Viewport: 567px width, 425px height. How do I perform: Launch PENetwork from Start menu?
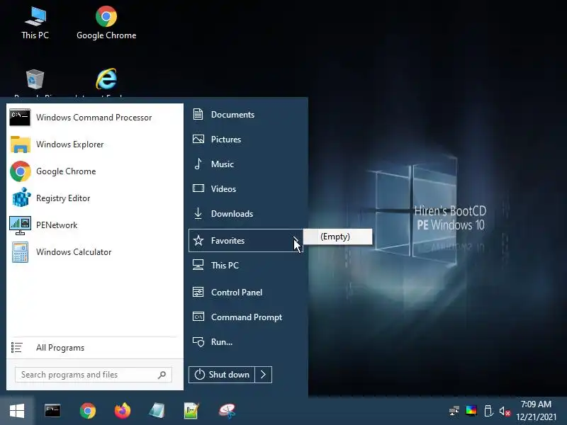pyautogui.click(x=95, y=225)
